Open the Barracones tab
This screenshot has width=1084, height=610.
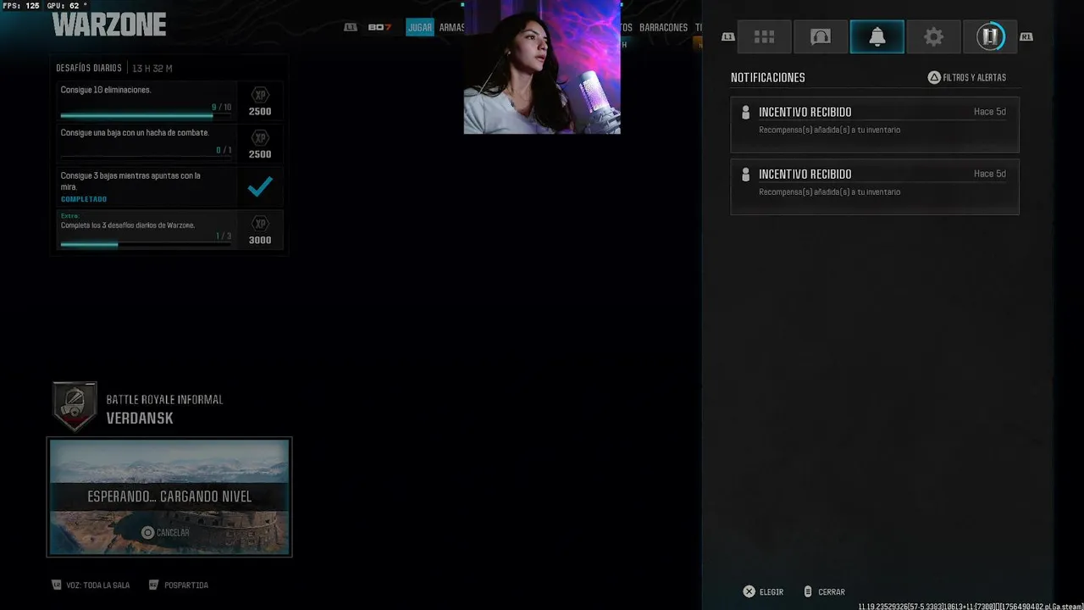click(663, 27)
